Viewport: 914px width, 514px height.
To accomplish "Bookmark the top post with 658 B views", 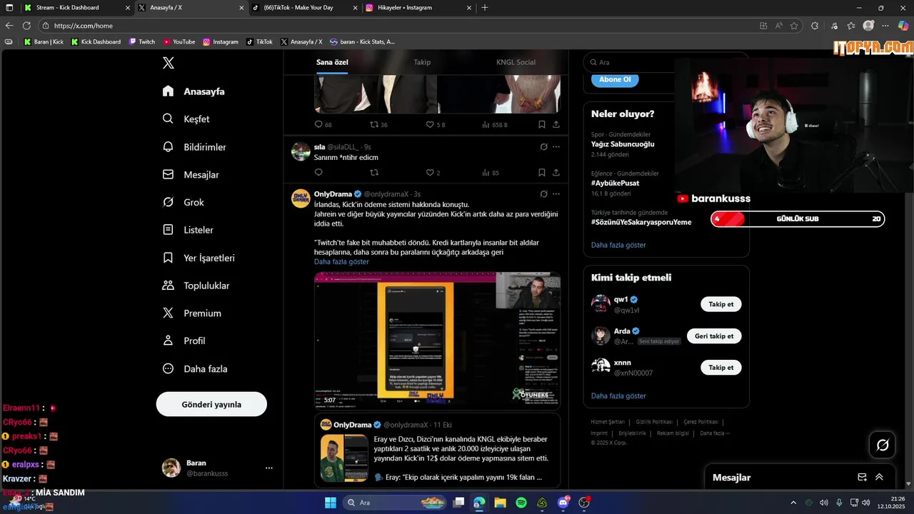I will click(x=542, y=124).
